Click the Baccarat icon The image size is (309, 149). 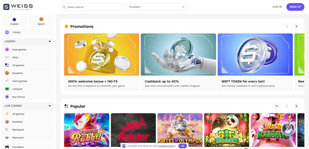point(7,137)
